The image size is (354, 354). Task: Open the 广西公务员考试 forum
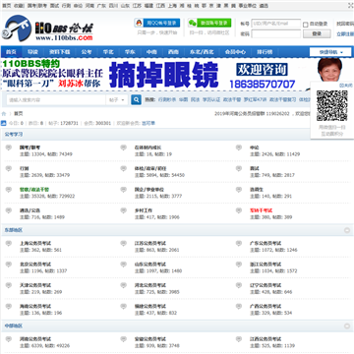265,307
